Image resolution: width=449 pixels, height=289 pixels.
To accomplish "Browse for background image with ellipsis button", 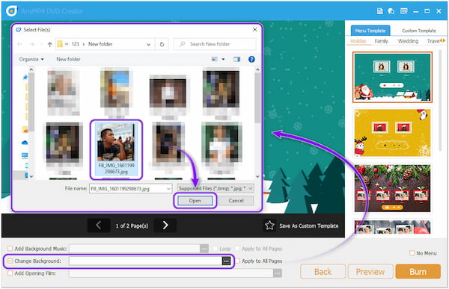I will point(226,261).
